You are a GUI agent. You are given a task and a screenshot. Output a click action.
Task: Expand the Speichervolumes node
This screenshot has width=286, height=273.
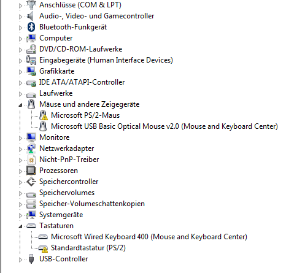pos(20,193)
